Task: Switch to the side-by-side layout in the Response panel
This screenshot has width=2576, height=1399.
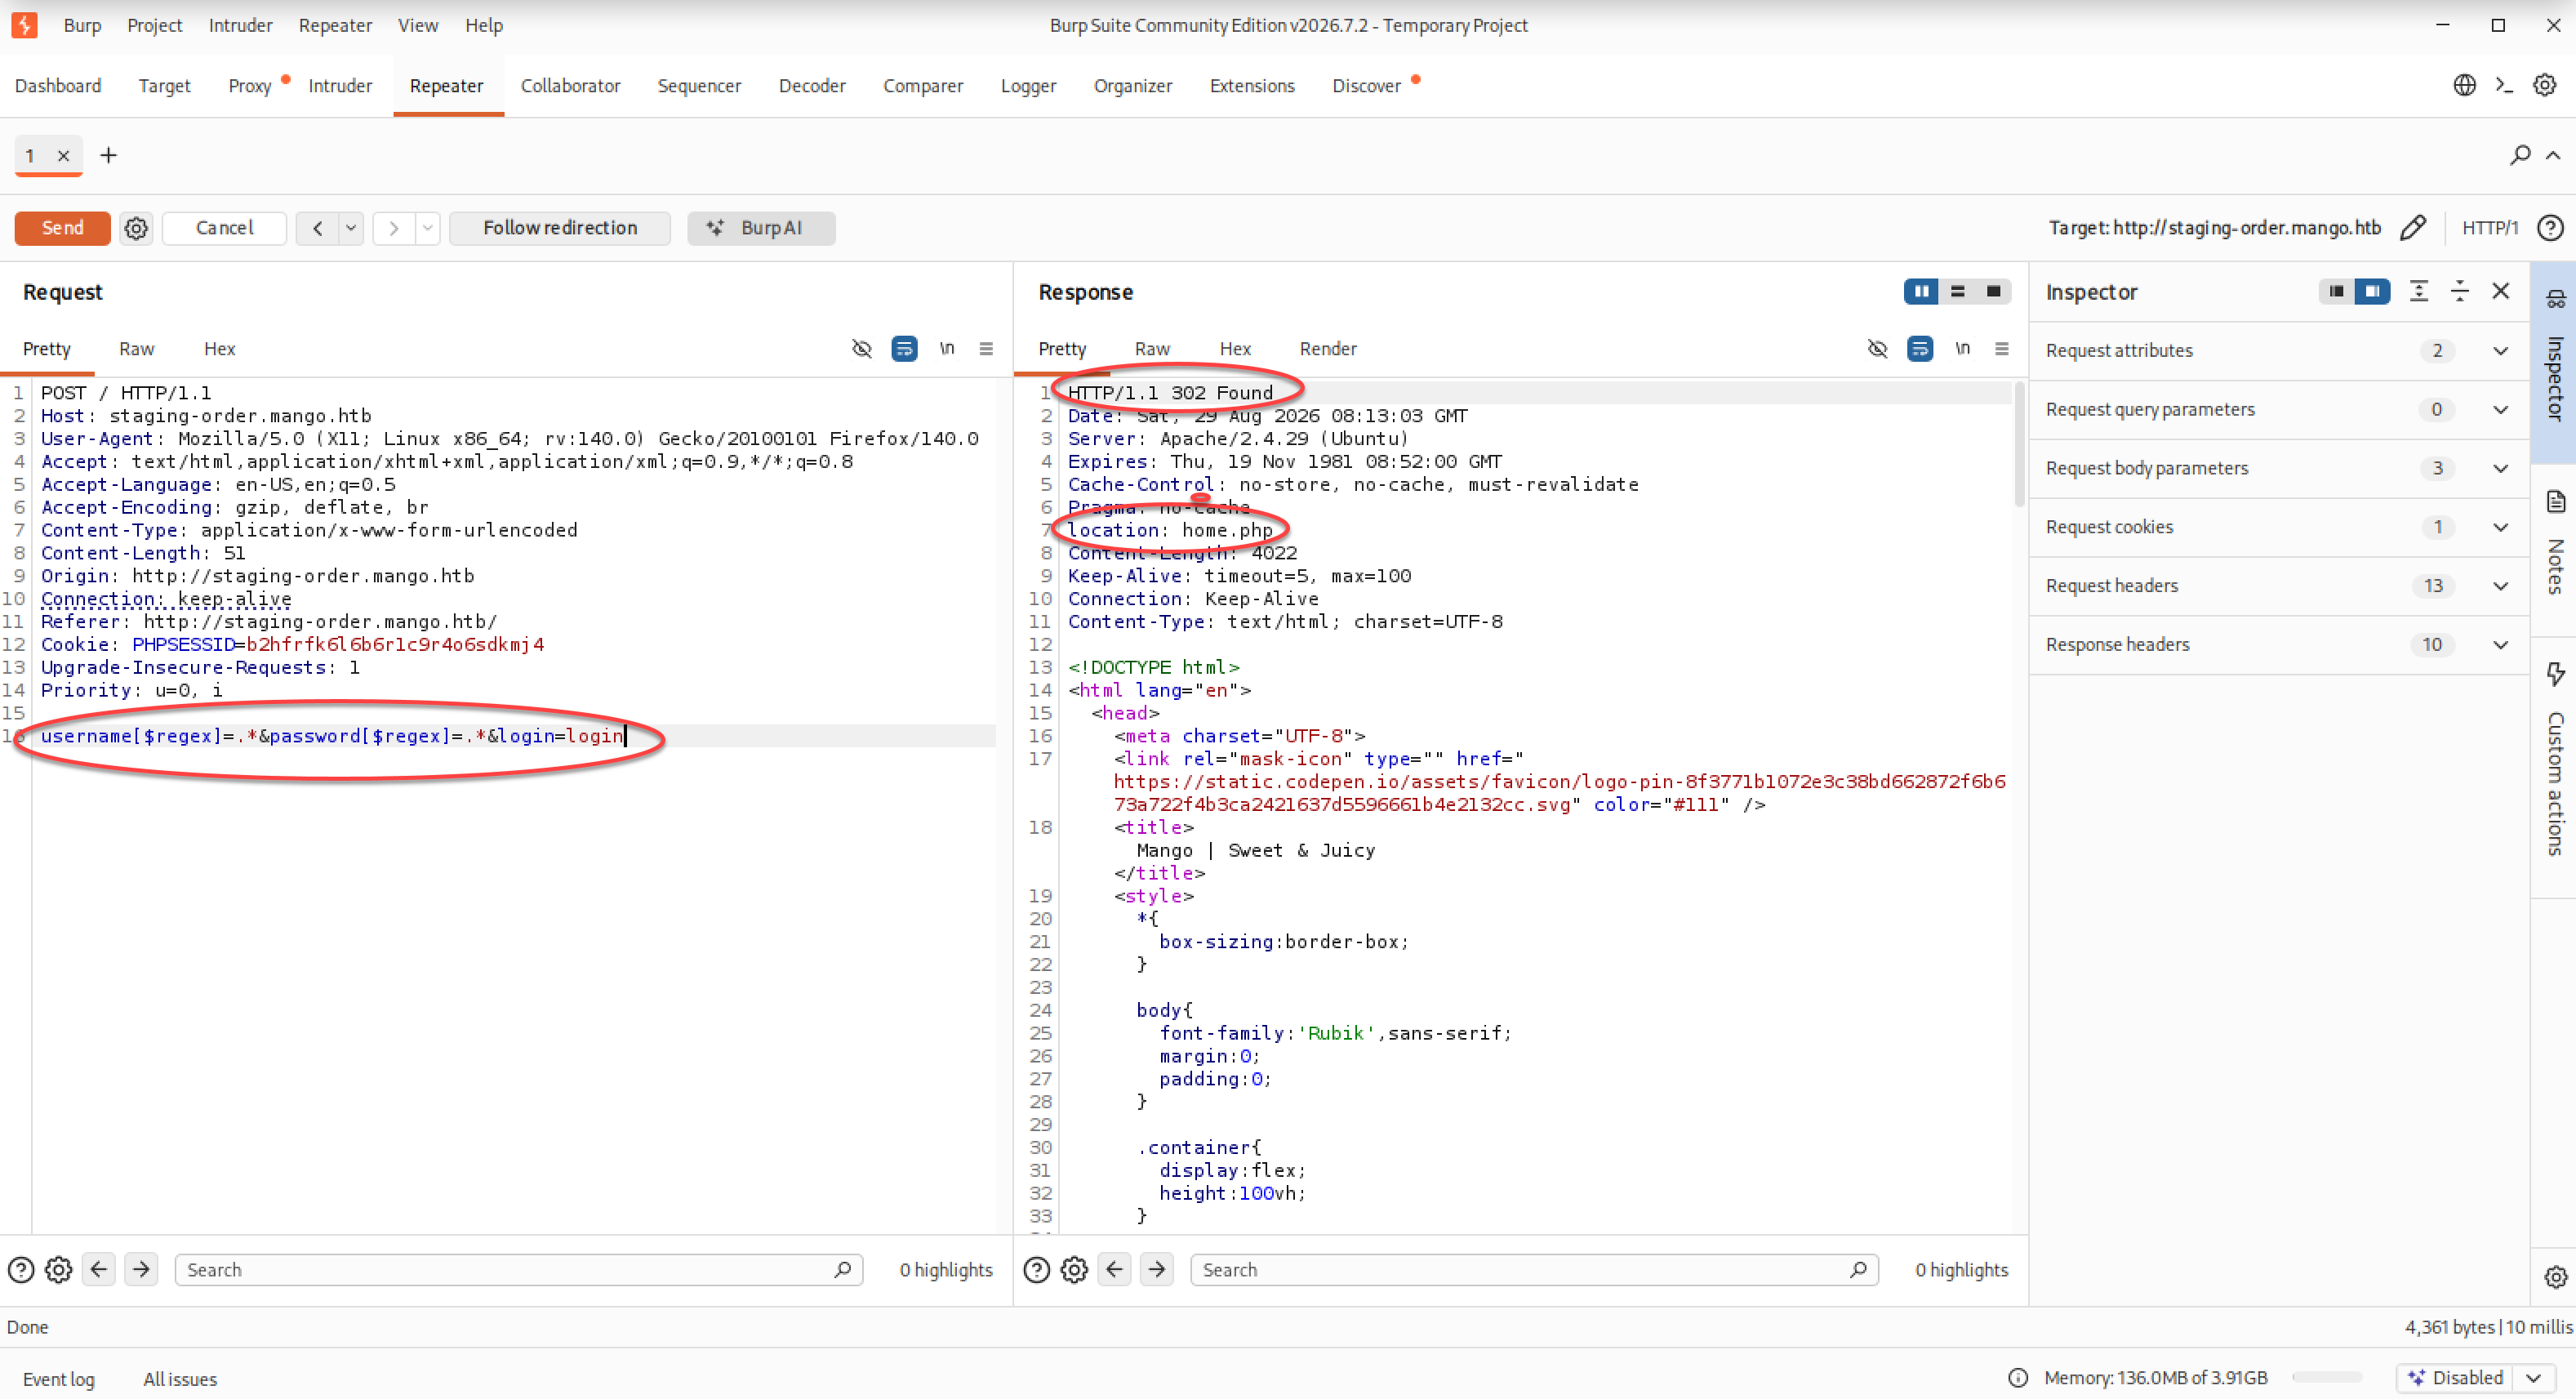Action: [1921, 291]
